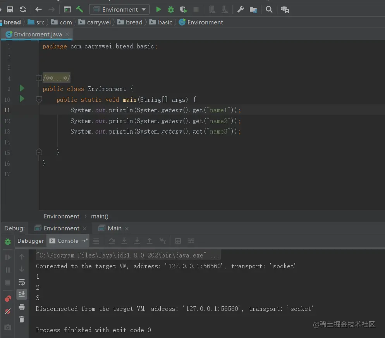
Task: Start debugging with the green bug icon
Action: [x=171, y=10]
